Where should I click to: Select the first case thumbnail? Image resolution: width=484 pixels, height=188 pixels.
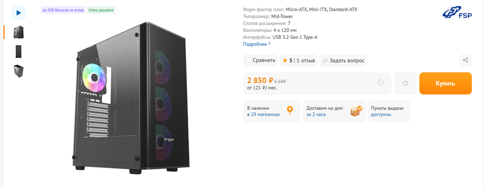point(19,32)
